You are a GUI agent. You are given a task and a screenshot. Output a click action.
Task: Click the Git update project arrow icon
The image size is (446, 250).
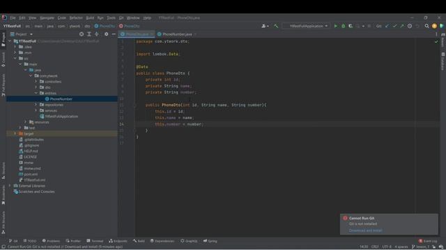tap(387, 26)
